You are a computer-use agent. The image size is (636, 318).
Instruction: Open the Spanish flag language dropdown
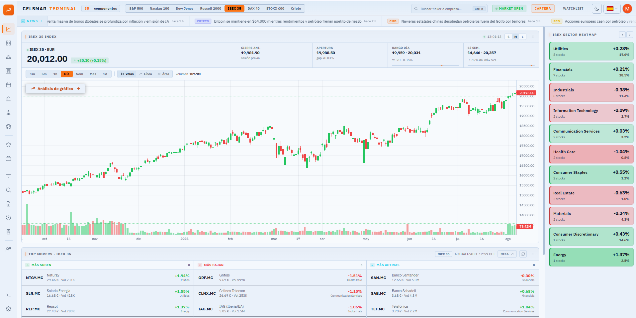click(x=612, y=9)
